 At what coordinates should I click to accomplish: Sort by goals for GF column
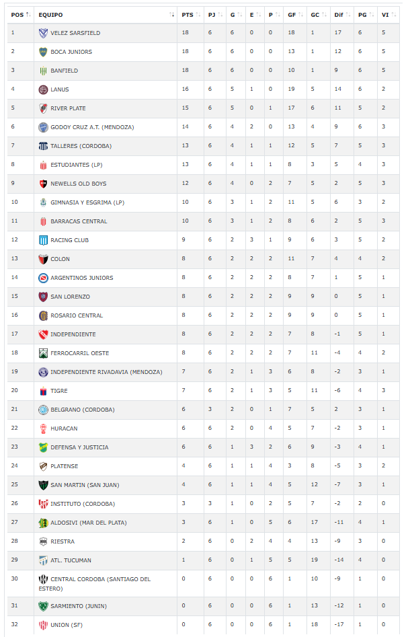coord(295,14)
